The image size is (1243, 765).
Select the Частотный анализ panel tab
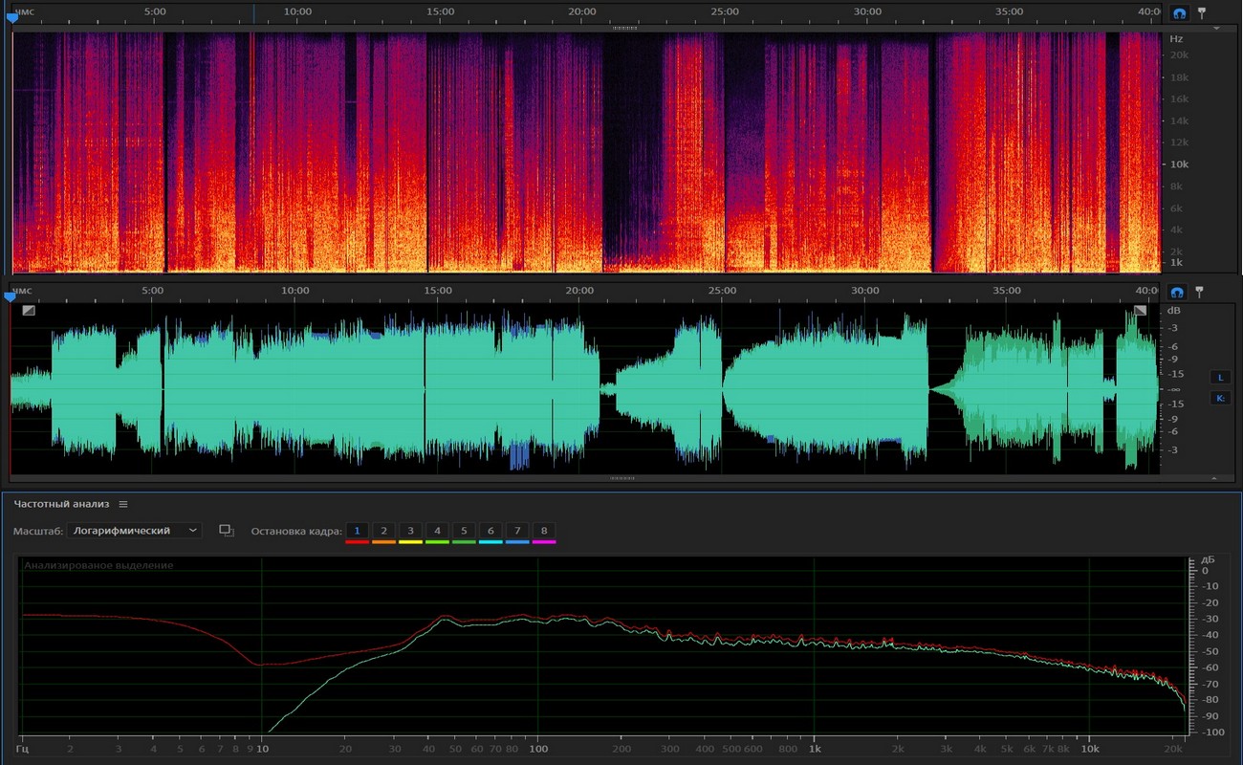tap(61, 504)
